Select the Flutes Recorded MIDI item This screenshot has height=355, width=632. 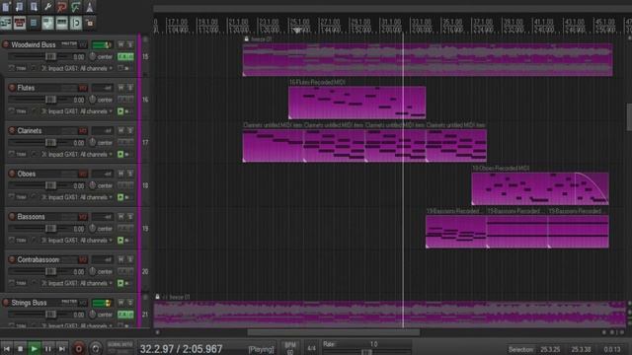[x=357, y=103]
